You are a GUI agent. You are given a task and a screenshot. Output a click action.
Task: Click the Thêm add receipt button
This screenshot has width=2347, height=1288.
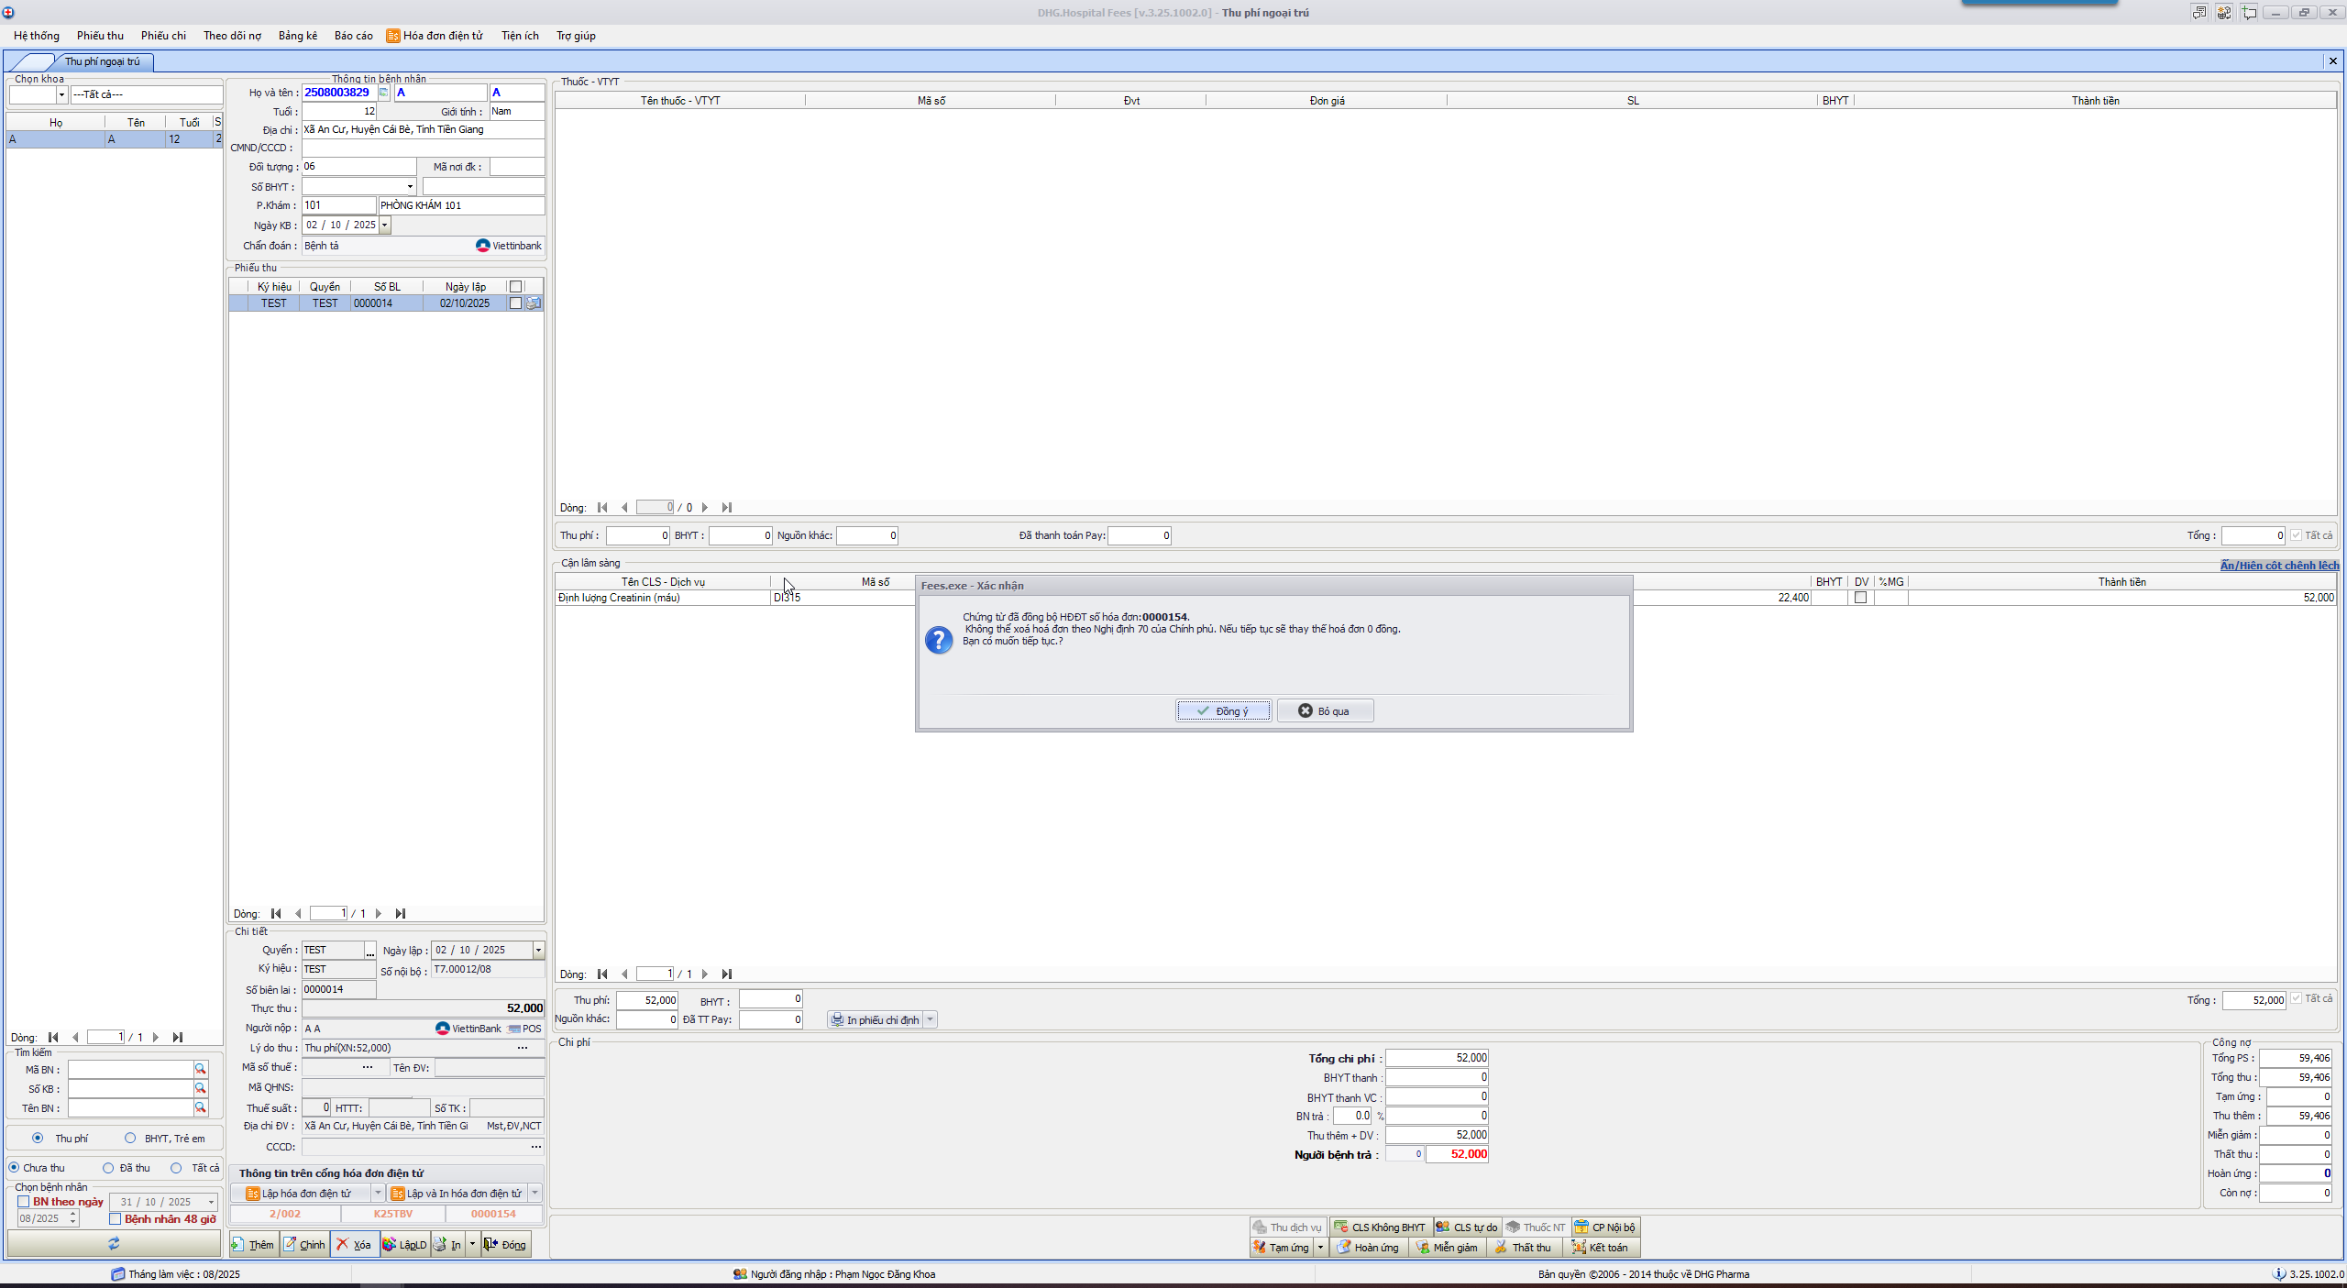click(253, 1244)
